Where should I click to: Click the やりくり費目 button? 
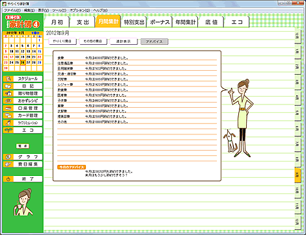tap(63, 42)
